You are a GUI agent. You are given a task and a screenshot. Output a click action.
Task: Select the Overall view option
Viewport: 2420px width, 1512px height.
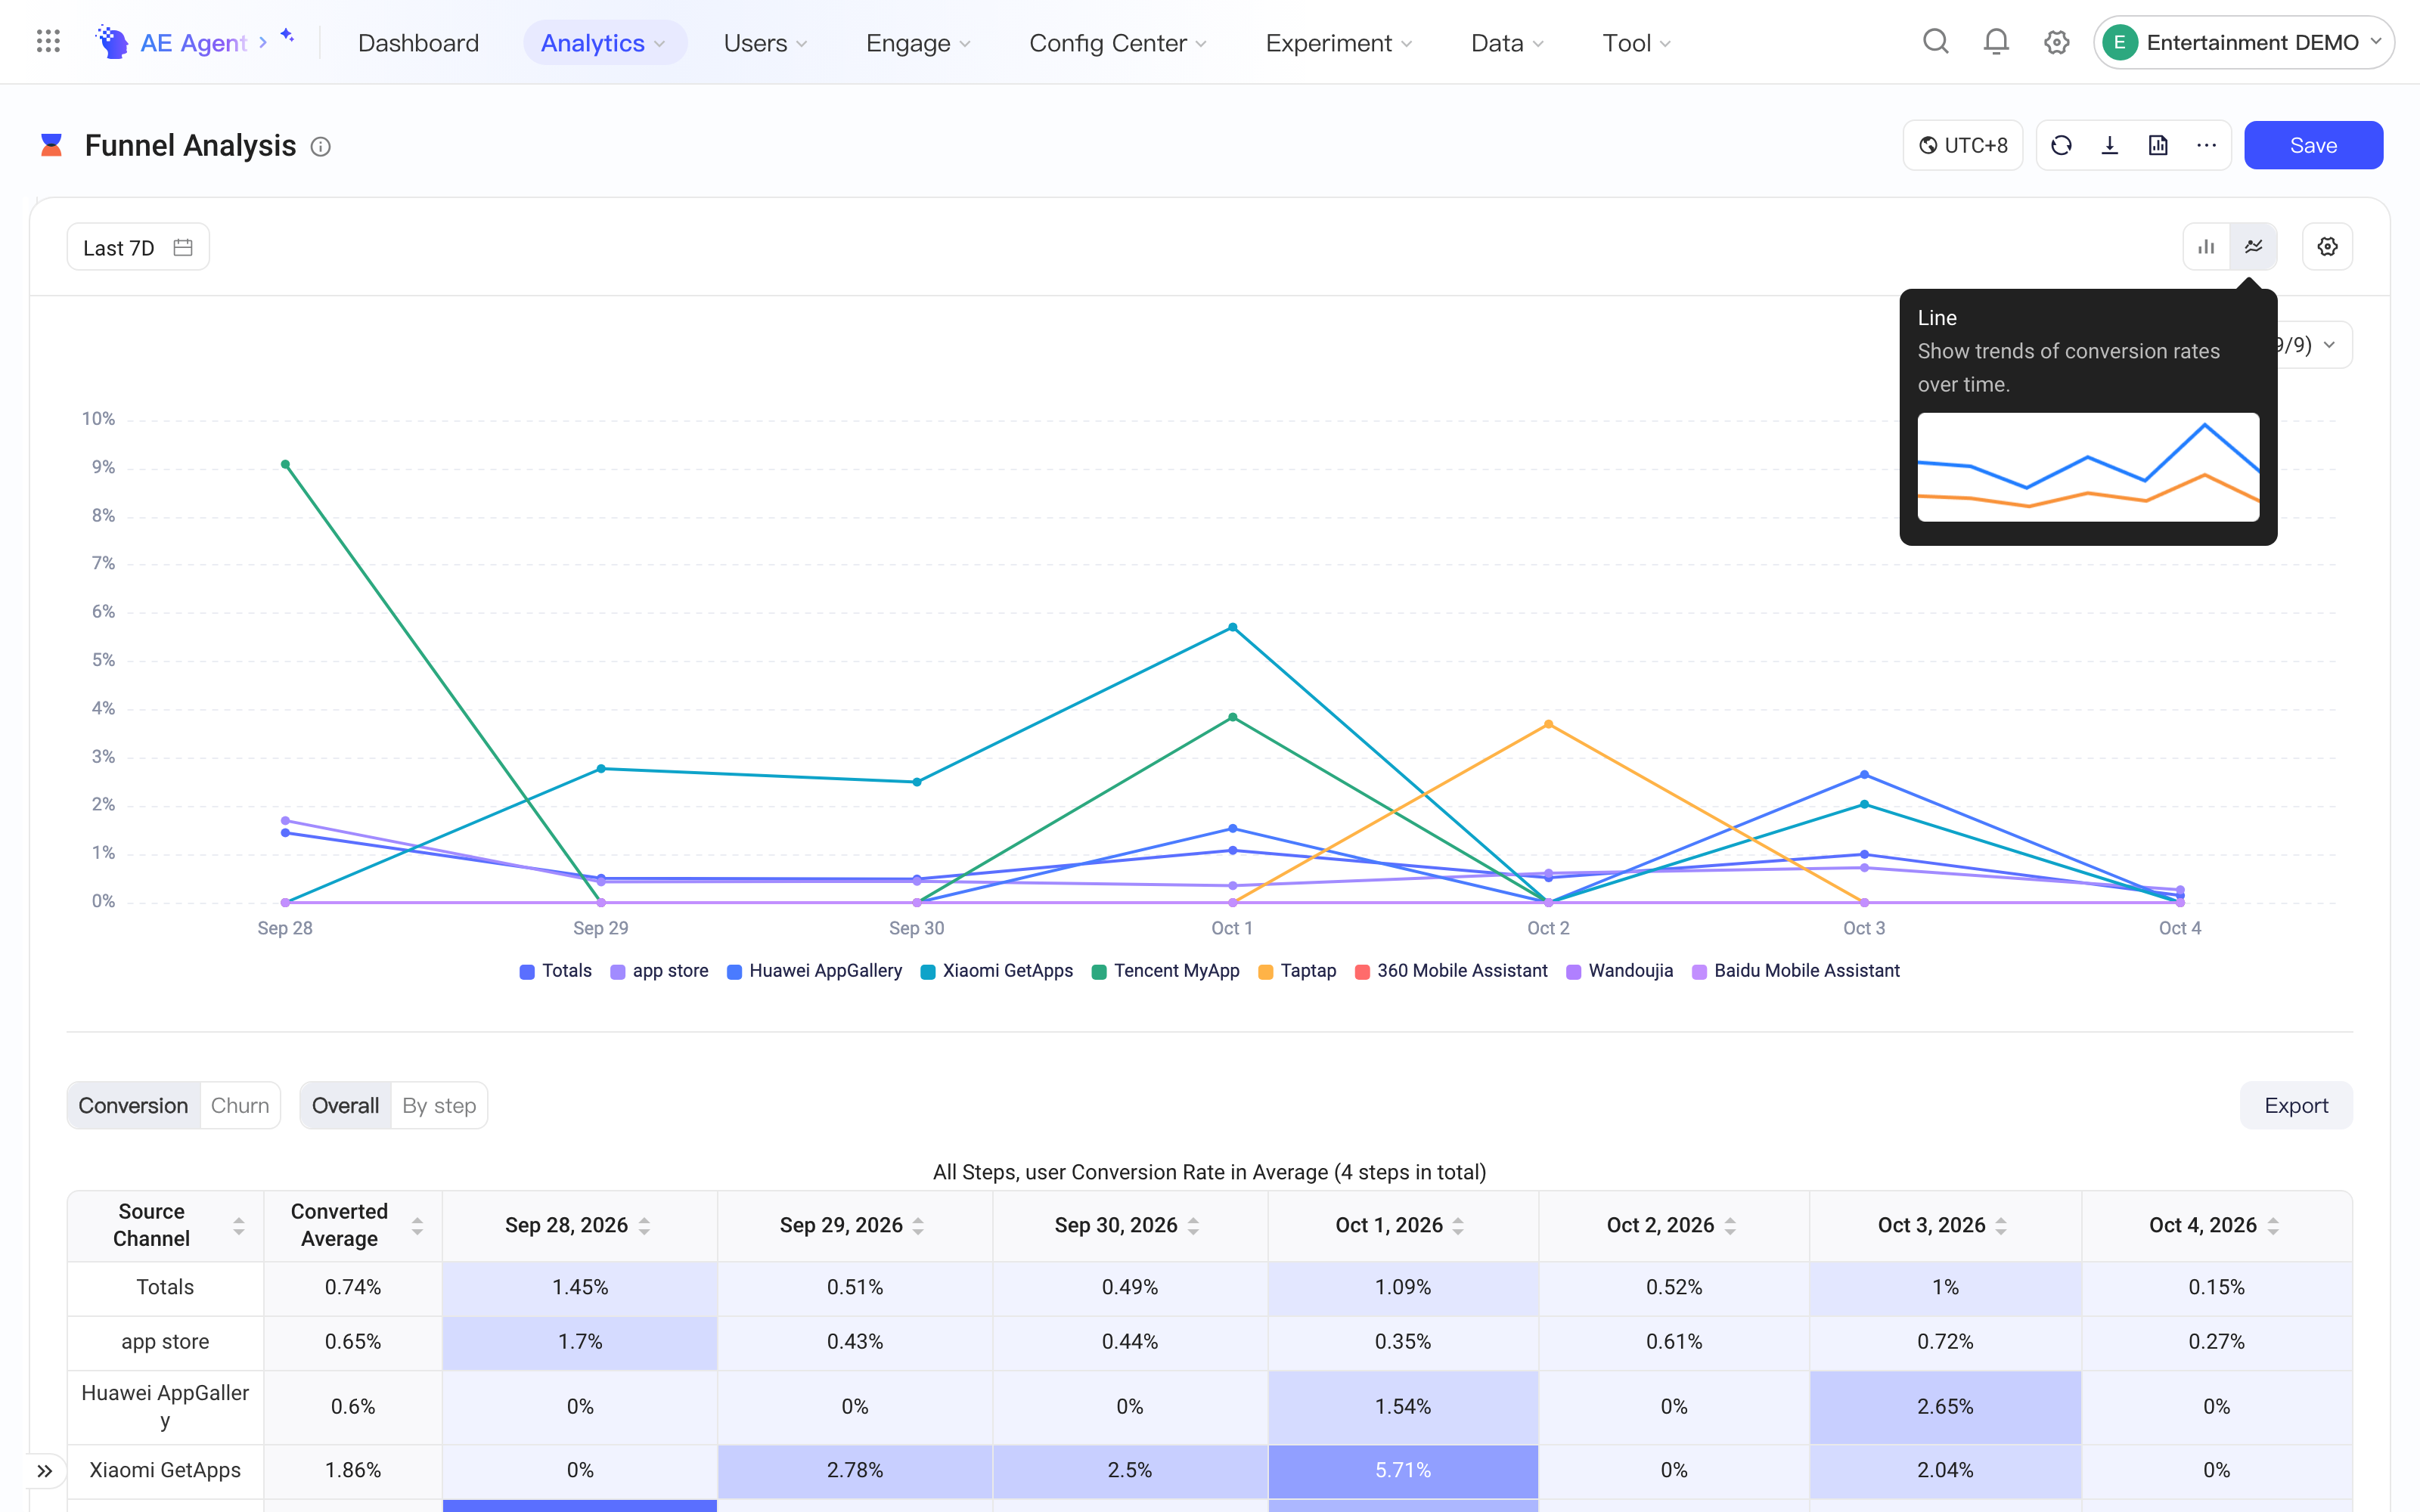345,1106
